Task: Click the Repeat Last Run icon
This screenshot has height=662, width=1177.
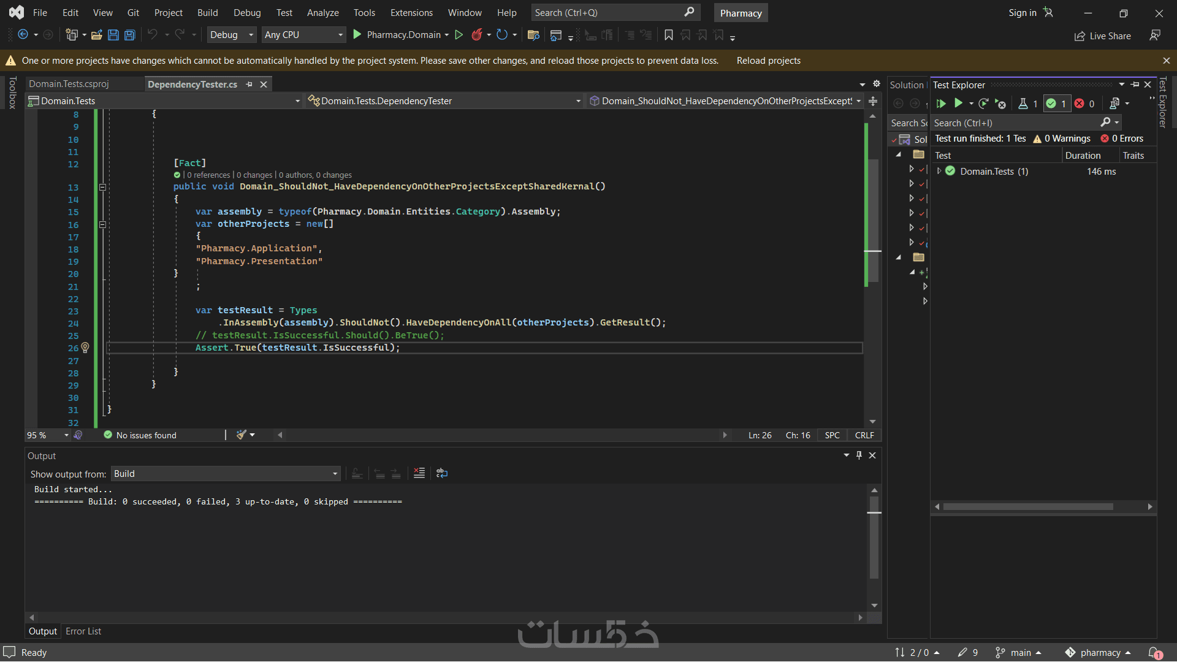Action: pos(983,104)
